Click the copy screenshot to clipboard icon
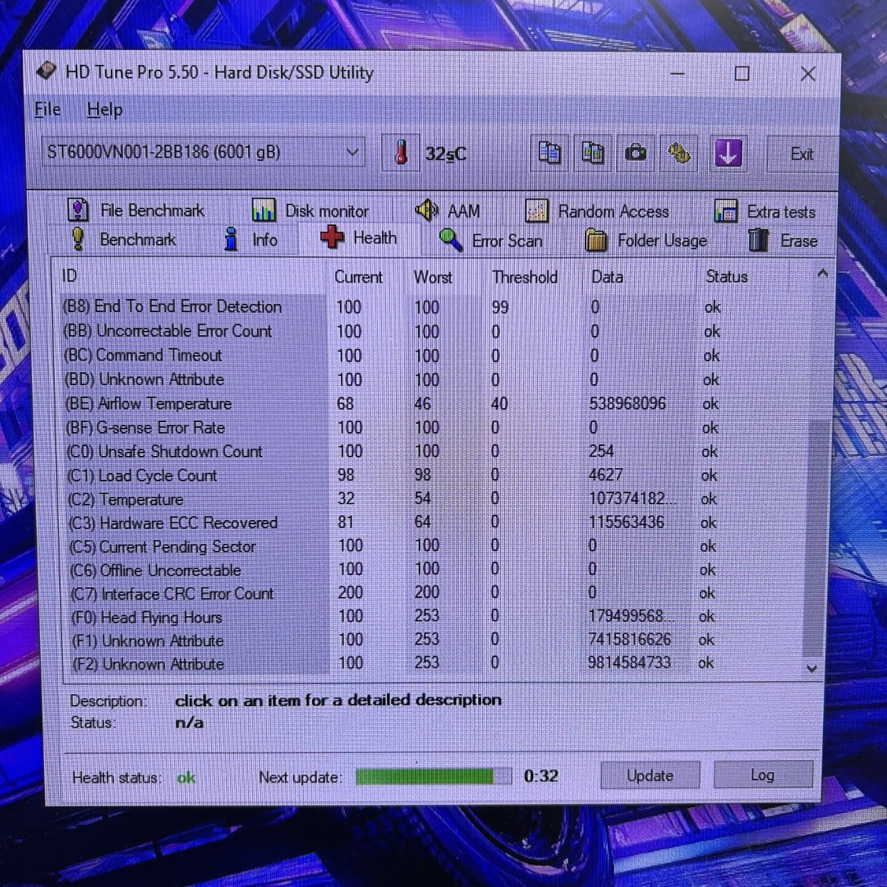Viewport: 887px width, 887px height. 592,153
